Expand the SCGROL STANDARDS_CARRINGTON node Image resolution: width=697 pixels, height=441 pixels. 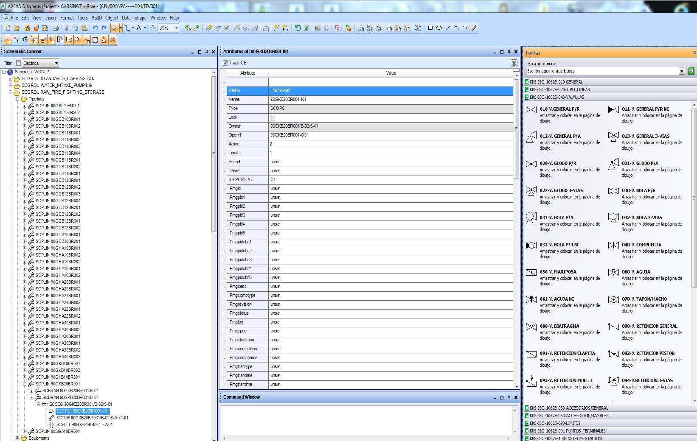(11, 78)
